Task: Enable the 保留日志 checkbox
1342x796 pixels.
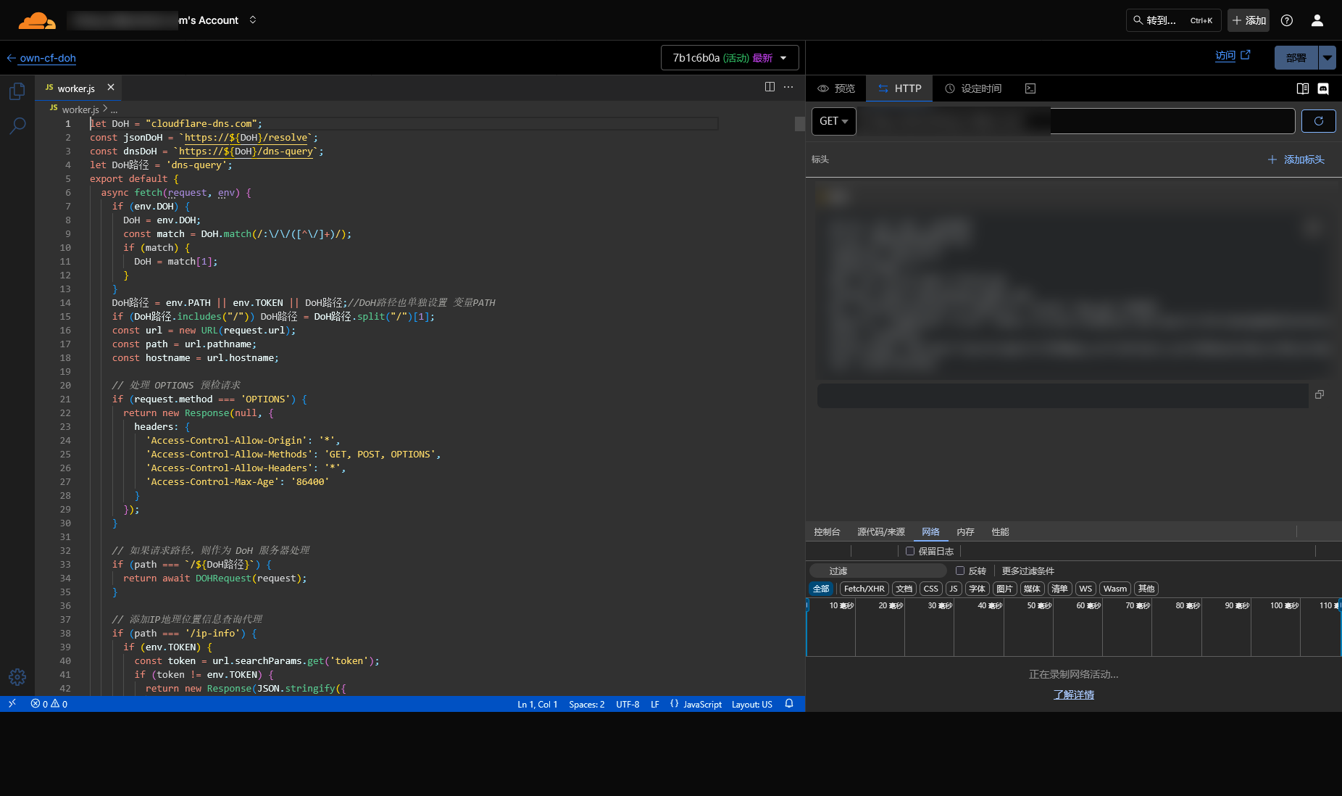Action: pos(910,551)
